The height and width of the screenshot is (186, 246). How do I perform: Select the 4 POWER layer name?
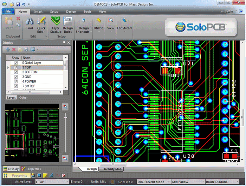pyautogui.click(x=29, y=81)
